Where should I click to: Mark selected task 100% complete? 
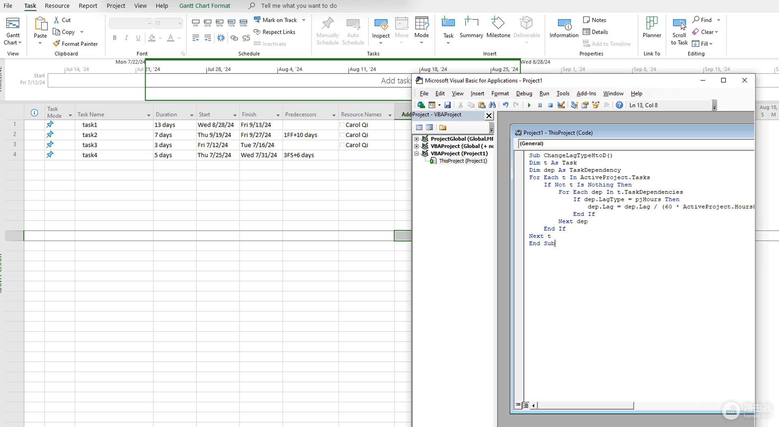[x=243, y=23]
